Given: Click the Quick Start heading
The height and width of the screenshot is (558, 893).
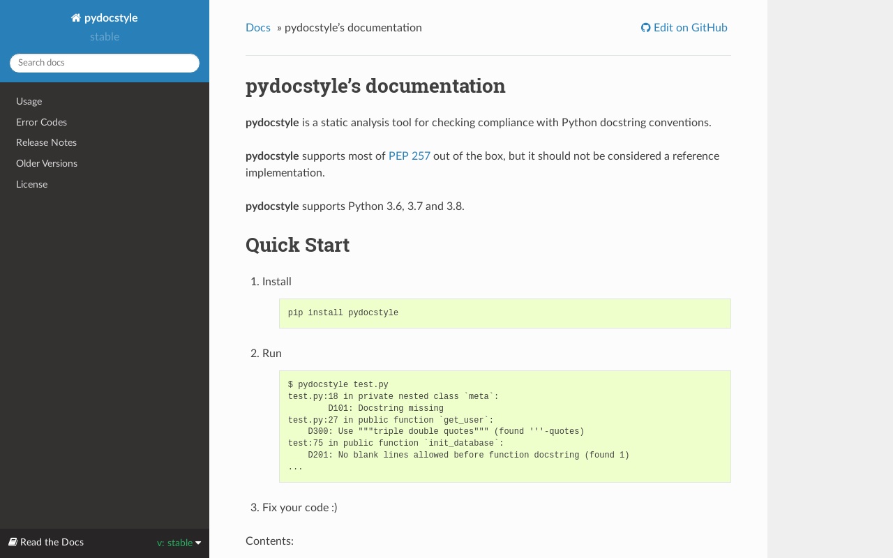Looking at the screenshot, I should point(298,246).
